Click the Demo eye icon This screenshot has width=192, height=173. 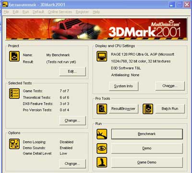pyautogui.click(x=102, y=148)
